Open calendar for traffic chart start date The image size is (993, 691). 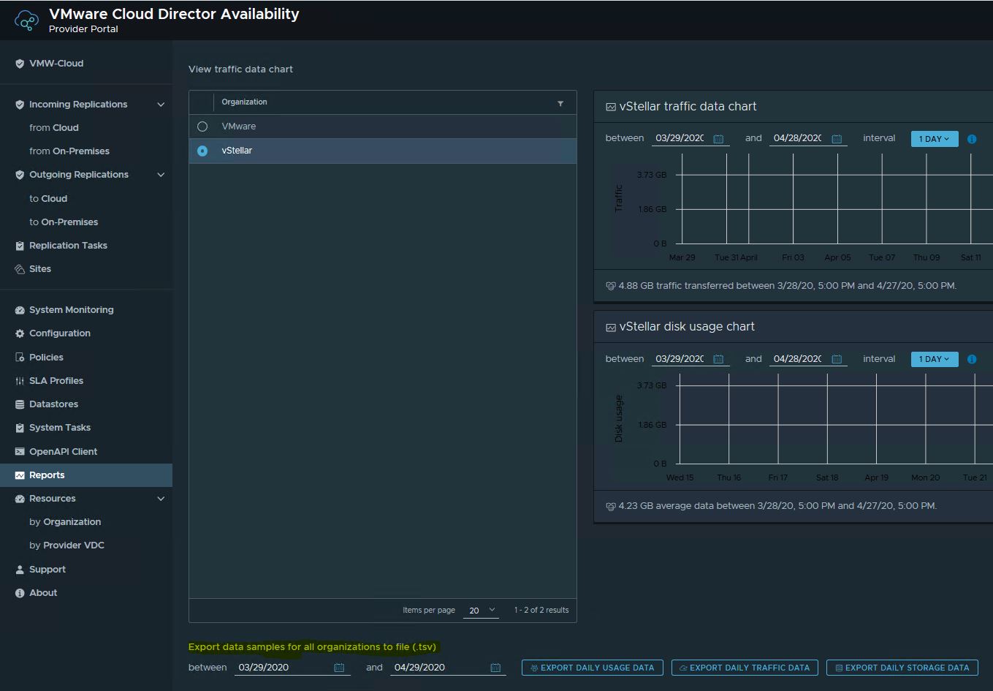click(x=718, y=139)
